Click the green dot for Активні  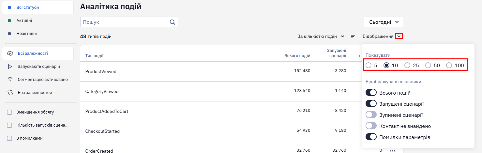point(9,21)
